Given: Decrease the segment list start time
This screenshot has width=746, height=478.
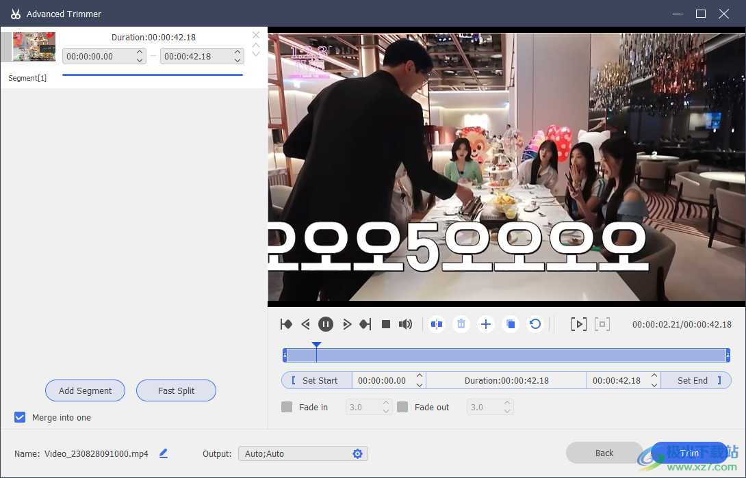Looking at the screenshot, I should click(x=140, y=60).
